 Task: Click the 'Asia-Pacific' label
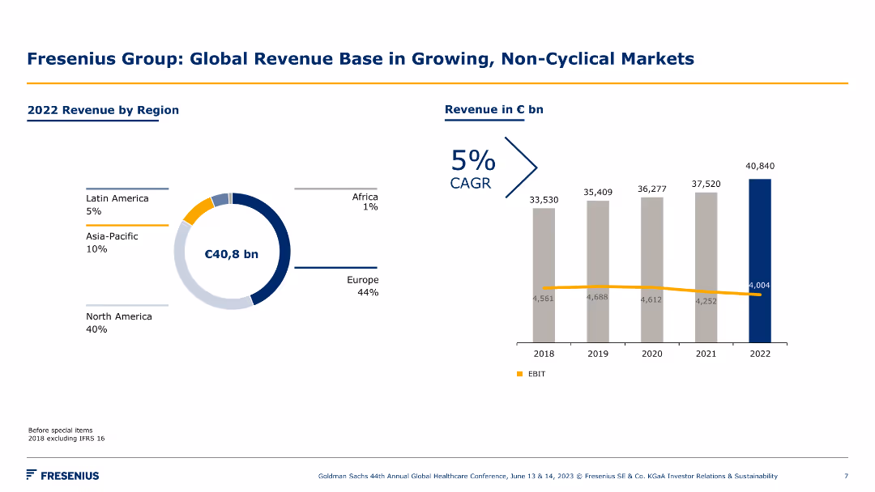pos(112,236)
